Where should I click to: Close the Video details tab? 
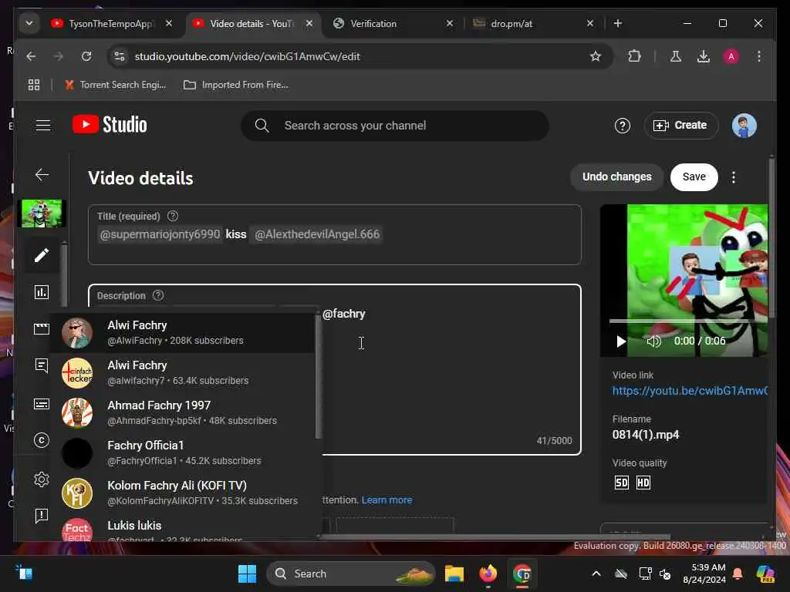pyautogui.click(x=309, y=23)
